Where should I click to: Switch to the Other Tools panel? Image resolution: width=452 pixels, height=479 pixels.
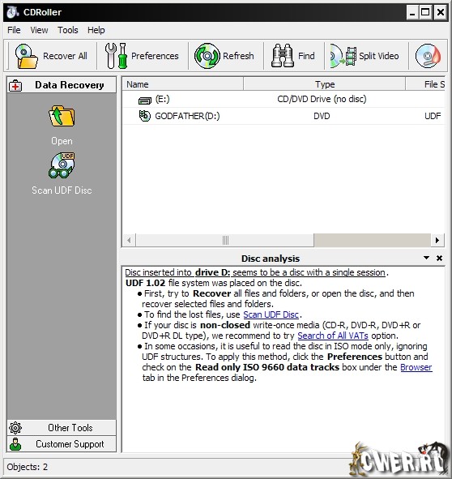(62, 428)
